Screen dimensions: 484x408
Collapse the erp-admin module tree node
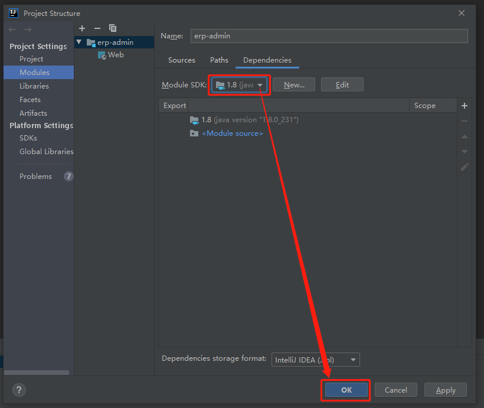(x=79, y=42)
